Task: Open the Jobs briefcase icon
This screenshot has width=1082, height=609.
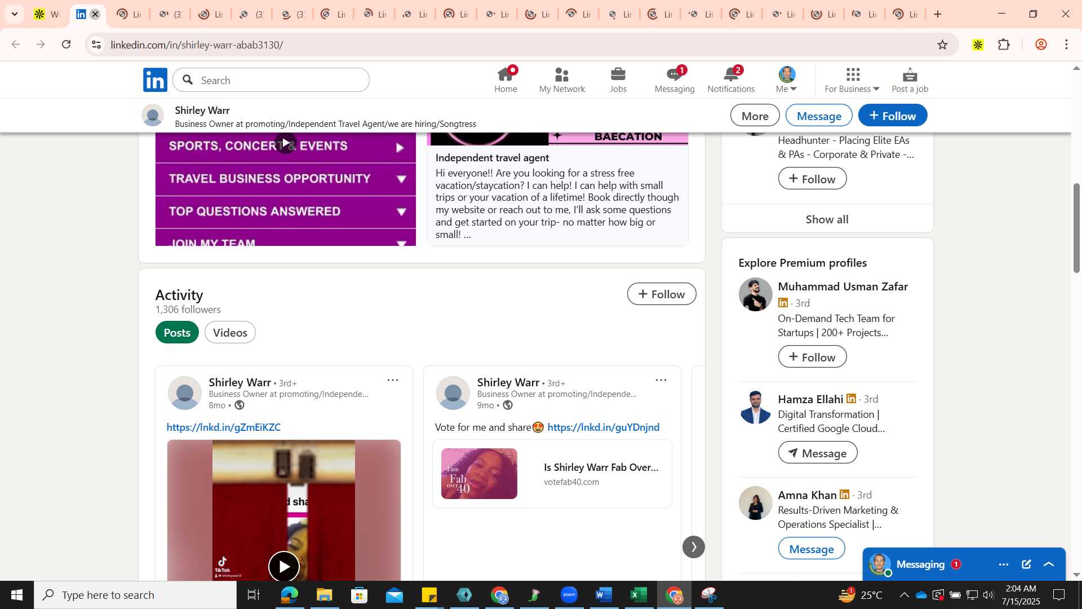Action: [618, 80]
